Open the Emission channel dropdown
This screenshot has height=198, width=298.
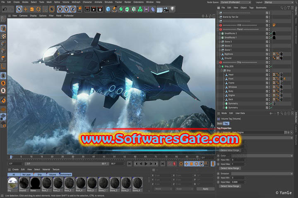(x=262, y=174)
